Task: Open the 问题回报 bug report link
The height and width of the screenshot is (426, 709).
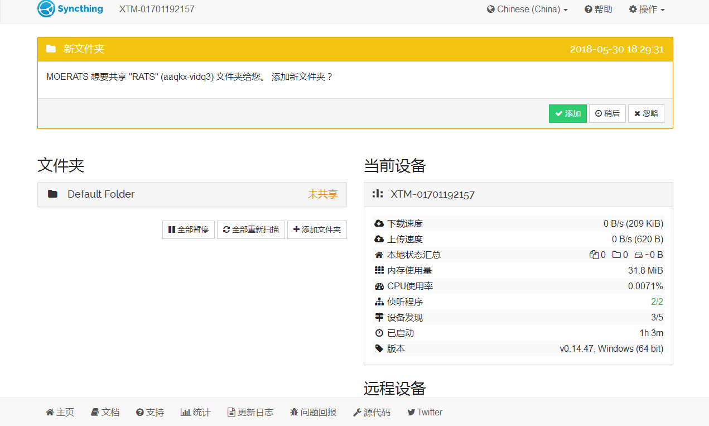Action: [x=313, y=412]
